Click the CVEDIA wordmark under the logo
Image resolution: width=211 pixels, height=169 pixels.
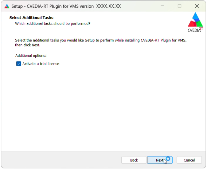tap(195, 30)
